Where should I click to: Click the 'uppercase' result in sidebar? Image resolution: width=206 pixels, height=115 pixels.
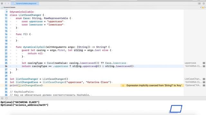190,63
